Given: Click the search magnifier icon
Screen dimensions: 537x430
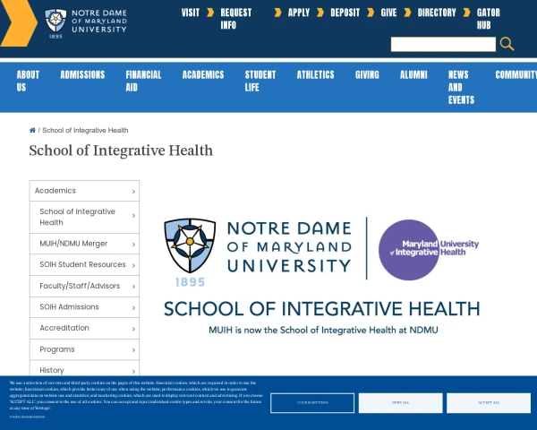Looking at the screenshot, I should pyautogui.click(x=507, y=44).
